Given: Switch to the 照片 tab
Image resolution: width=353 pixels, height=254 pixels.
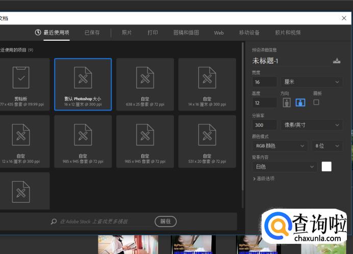Looking at the screenshot, I should [127, 33].
